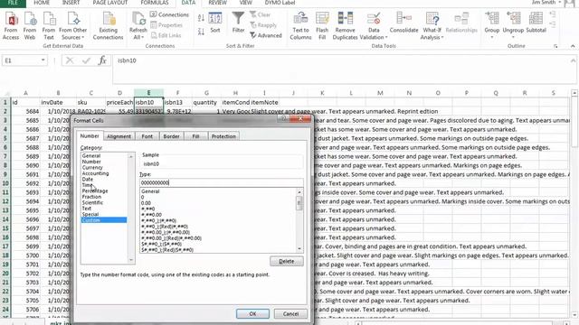Click the Advanced filter option
This screenshot has width=579, height=325.
click(x=265, y=35)
